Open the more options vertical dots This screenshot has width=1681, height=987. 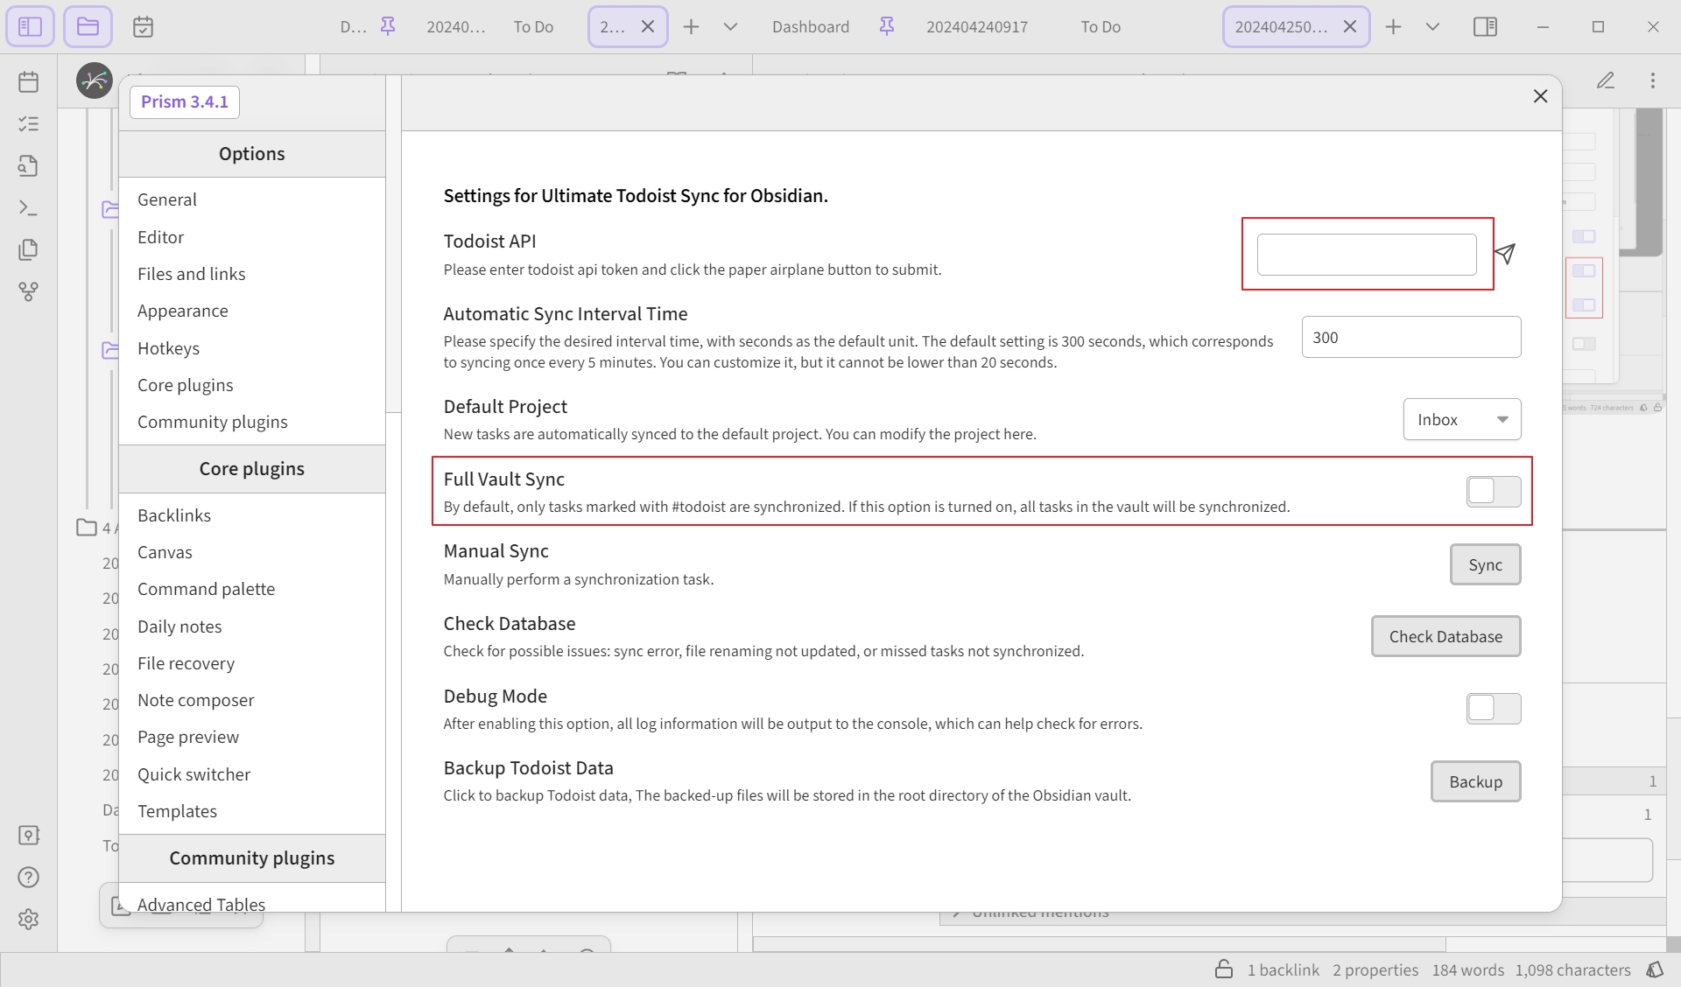coord(1653,80)
